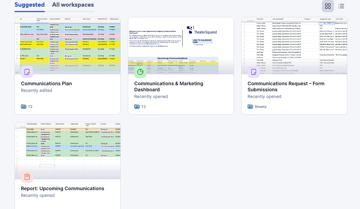The height and width of the screenshot is (209, 360).
Task: Click the Communications Plan sheet icon
Action: pyautogui.click(x=27, y=72)
